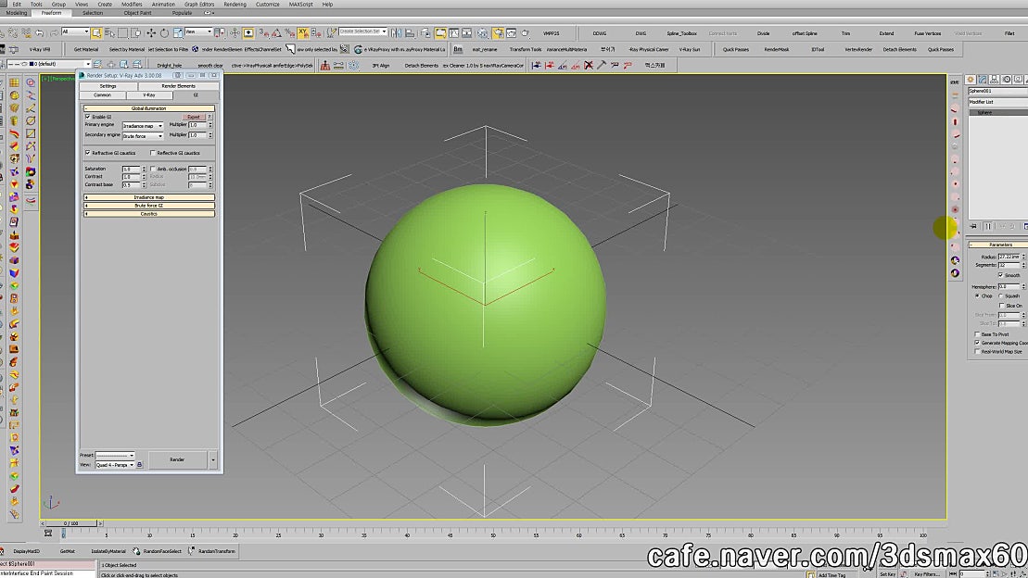The width and height of the screenshot is (1028, 578).
Task: Enable Reflective GI caustics
Action: pyautogui.click(x=152, y=153)
